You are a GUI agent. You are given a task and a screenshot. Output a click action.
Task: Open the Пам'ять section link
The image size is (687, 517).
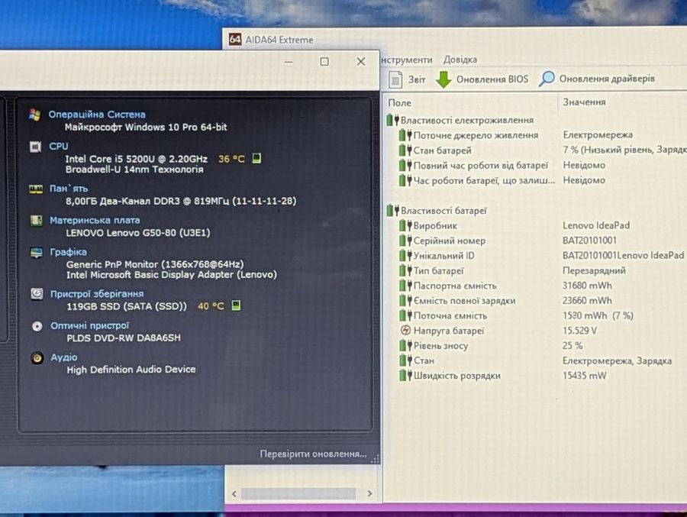tap(69, 189)
